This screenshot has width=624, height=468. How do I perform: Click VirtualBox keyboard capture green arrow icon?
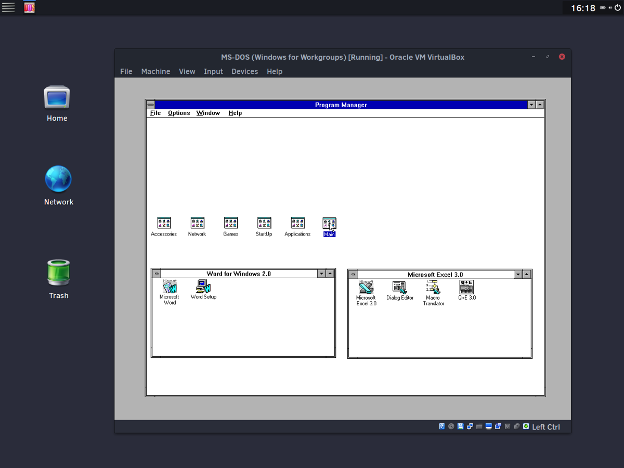click(x=526, y=426)
